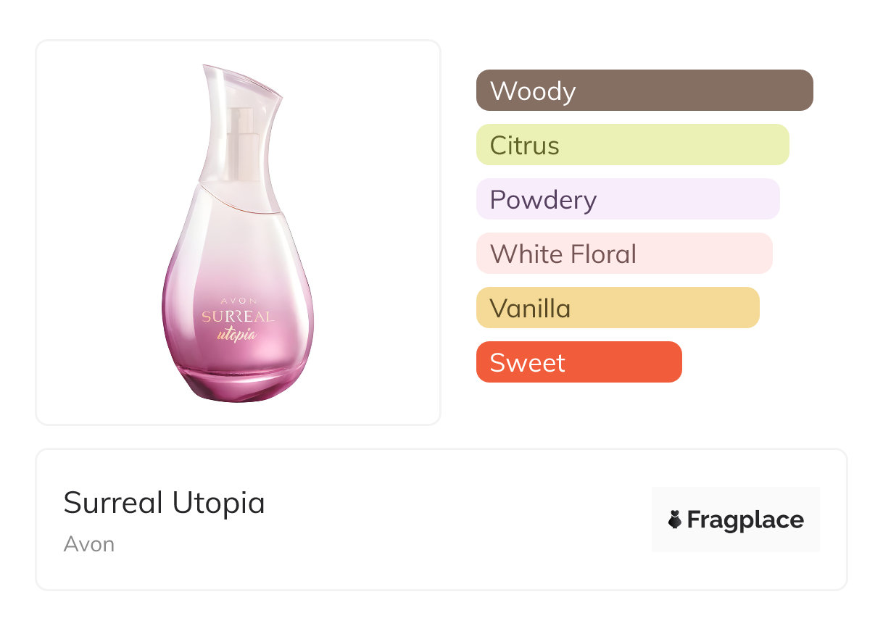Viewport: 883px width, 626px height.
Task: Click the White Floral accord bar
Action: coord(623,254)
